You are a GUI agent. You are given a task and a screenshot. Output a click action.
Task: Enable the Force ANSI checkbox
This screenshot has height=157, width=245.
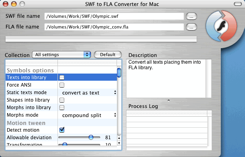(x=62, y=85)
